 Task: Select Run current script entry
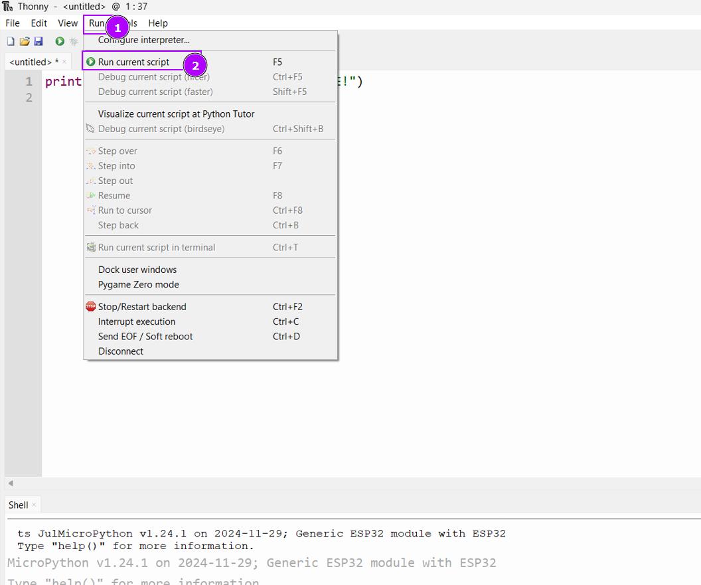[x=210, y=62]
